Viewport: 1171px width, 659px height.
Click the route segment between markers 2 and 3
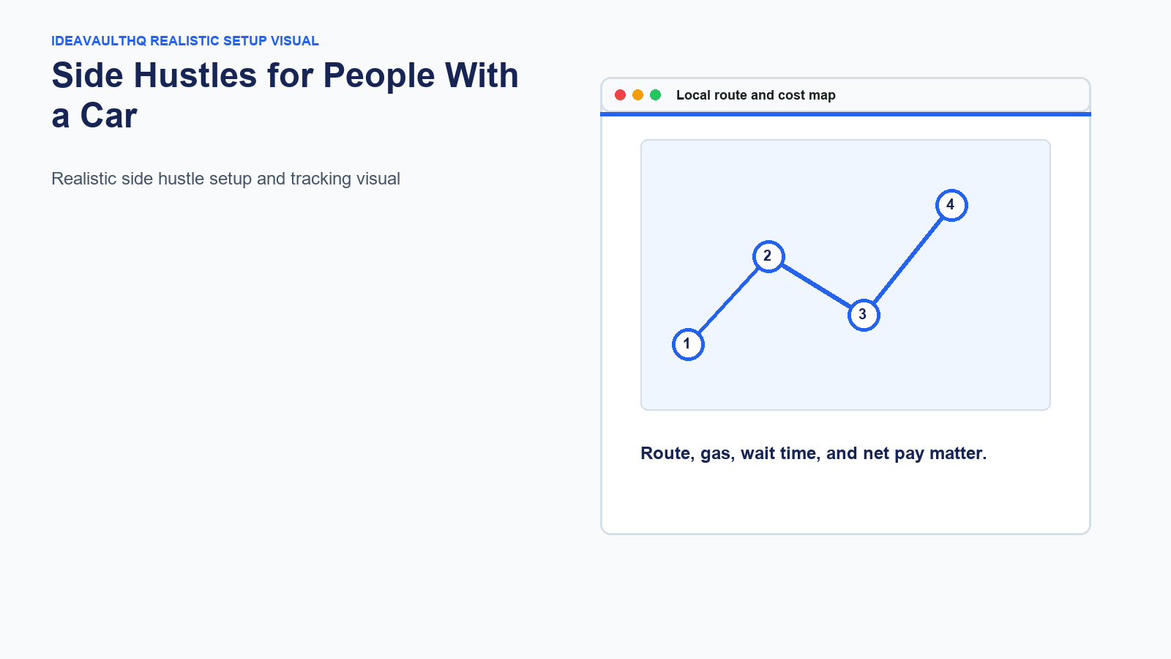(x=816, y=286)
